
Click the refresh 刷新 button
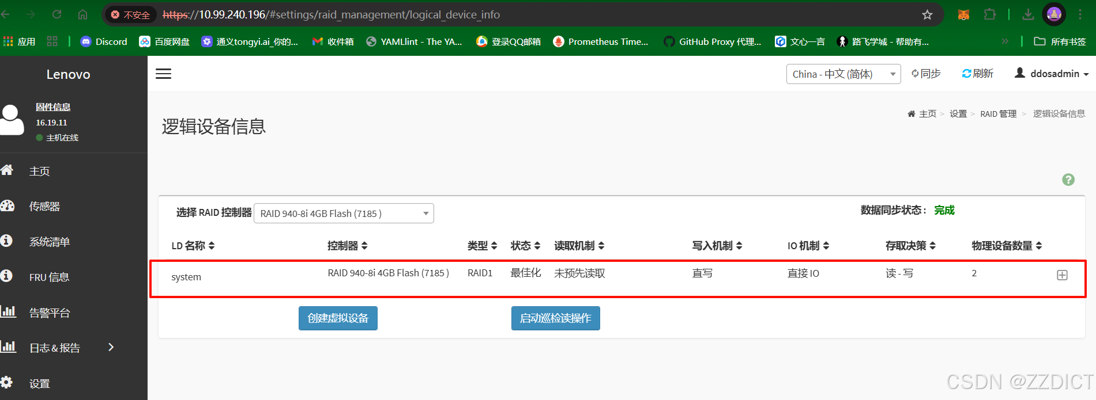977,74
